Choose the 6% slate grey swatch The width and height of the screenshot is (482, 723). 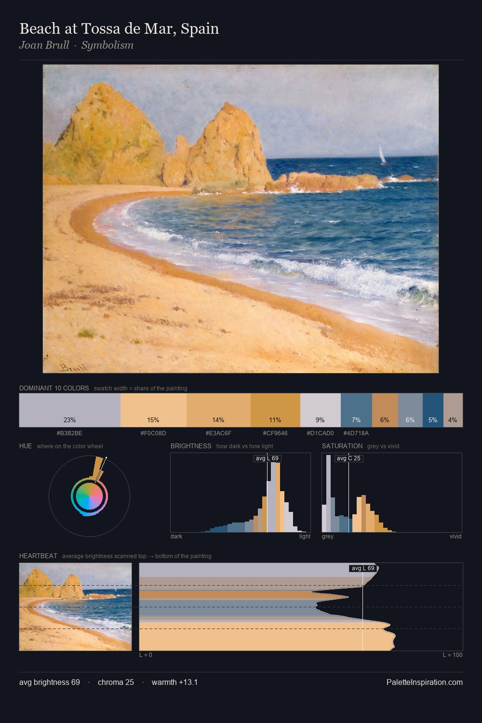[411, 410]
